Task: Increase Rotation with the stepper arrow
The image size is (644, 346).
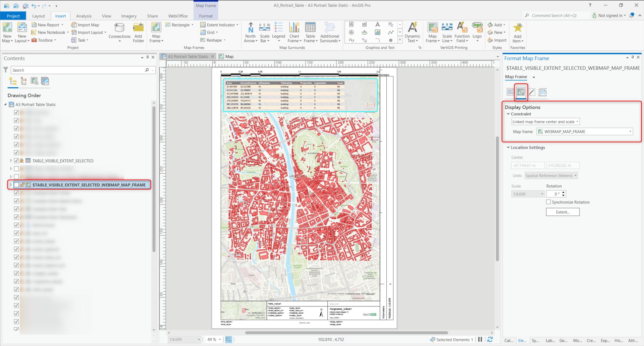Action: pyautogui.click(x=564, y=192)
